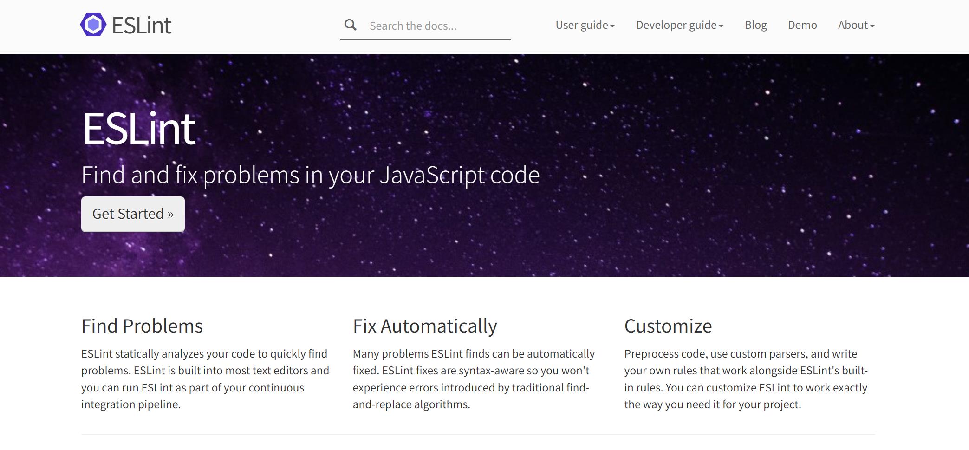The width and height of the screenshot is (969, 450).
Task: Click the Find Problems heading
Action: tap(142, 326)
